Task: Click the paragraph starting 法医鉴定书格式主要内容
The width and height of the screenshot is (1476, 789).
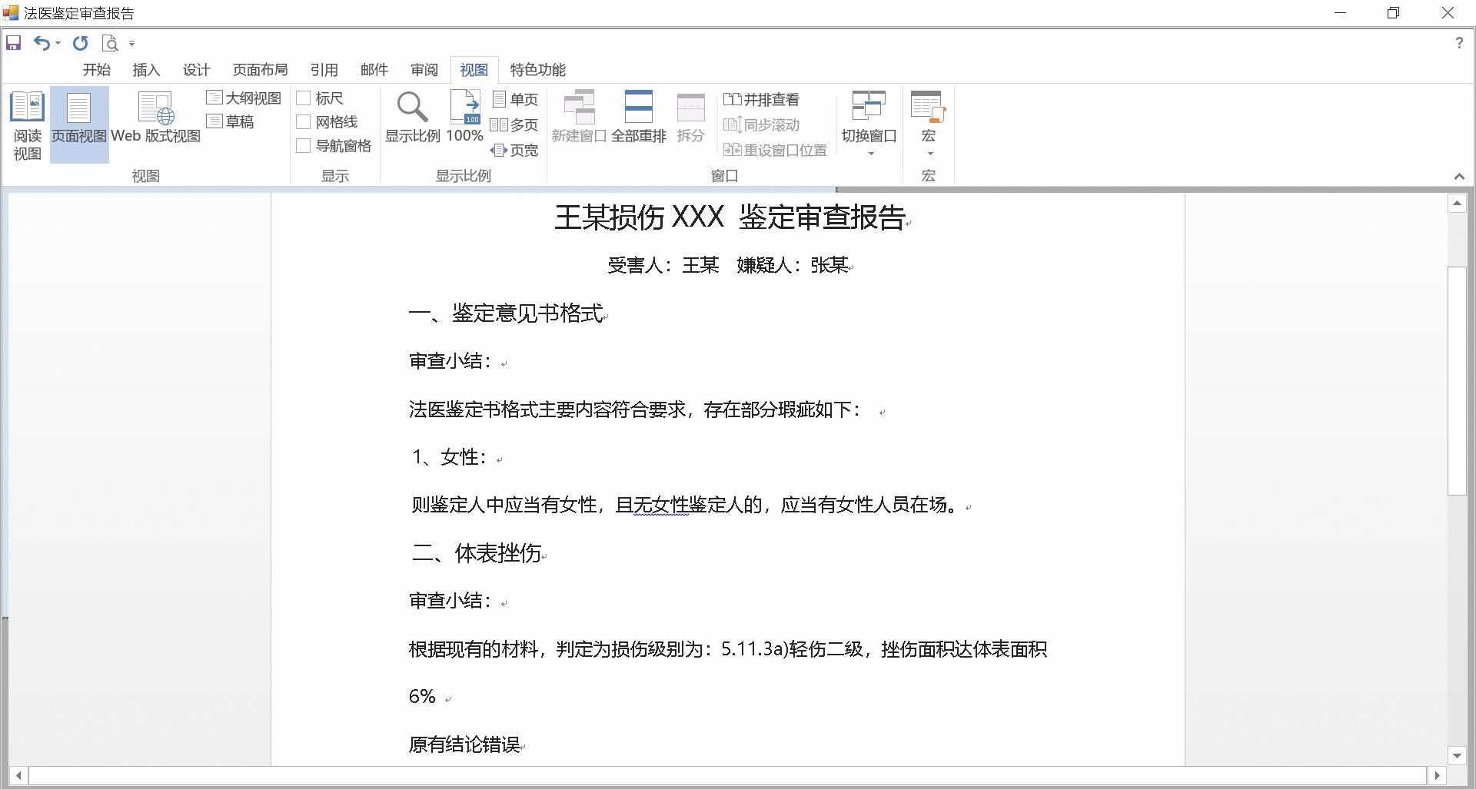Action: pos(634,409)
